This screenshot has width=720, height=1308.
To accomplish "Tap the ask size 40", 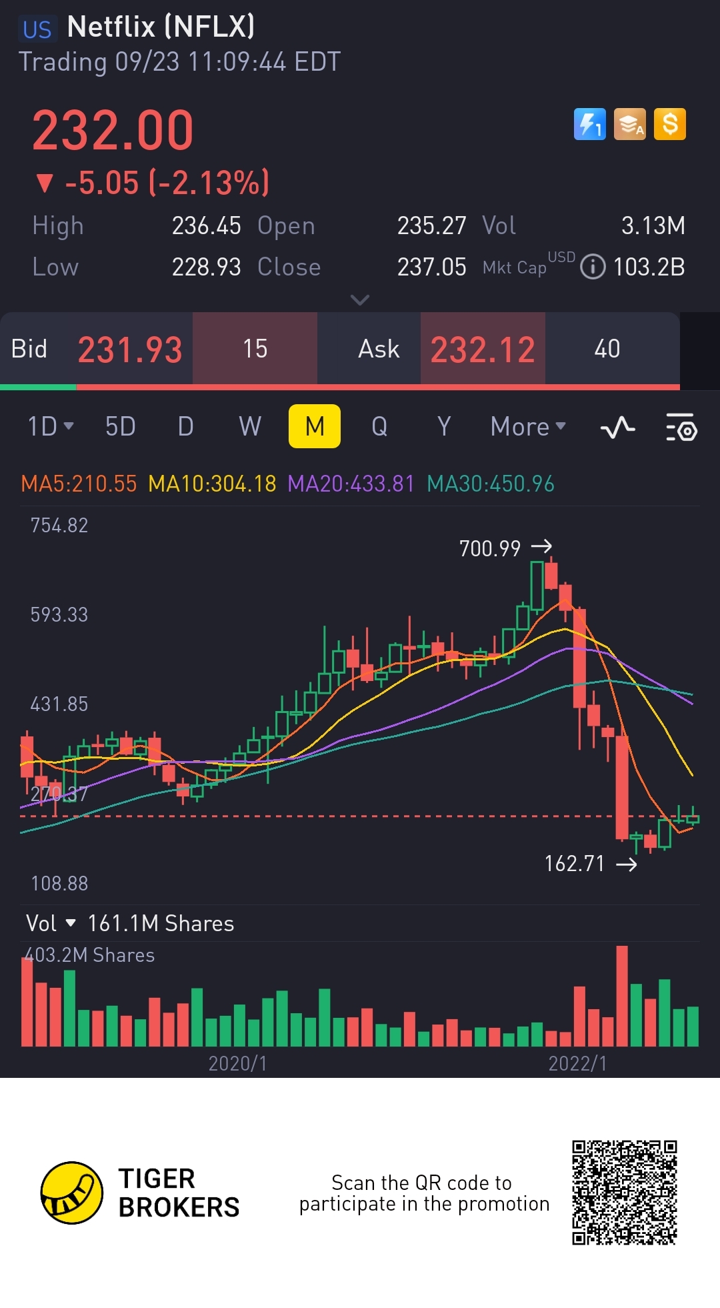I will coord(607,349).
